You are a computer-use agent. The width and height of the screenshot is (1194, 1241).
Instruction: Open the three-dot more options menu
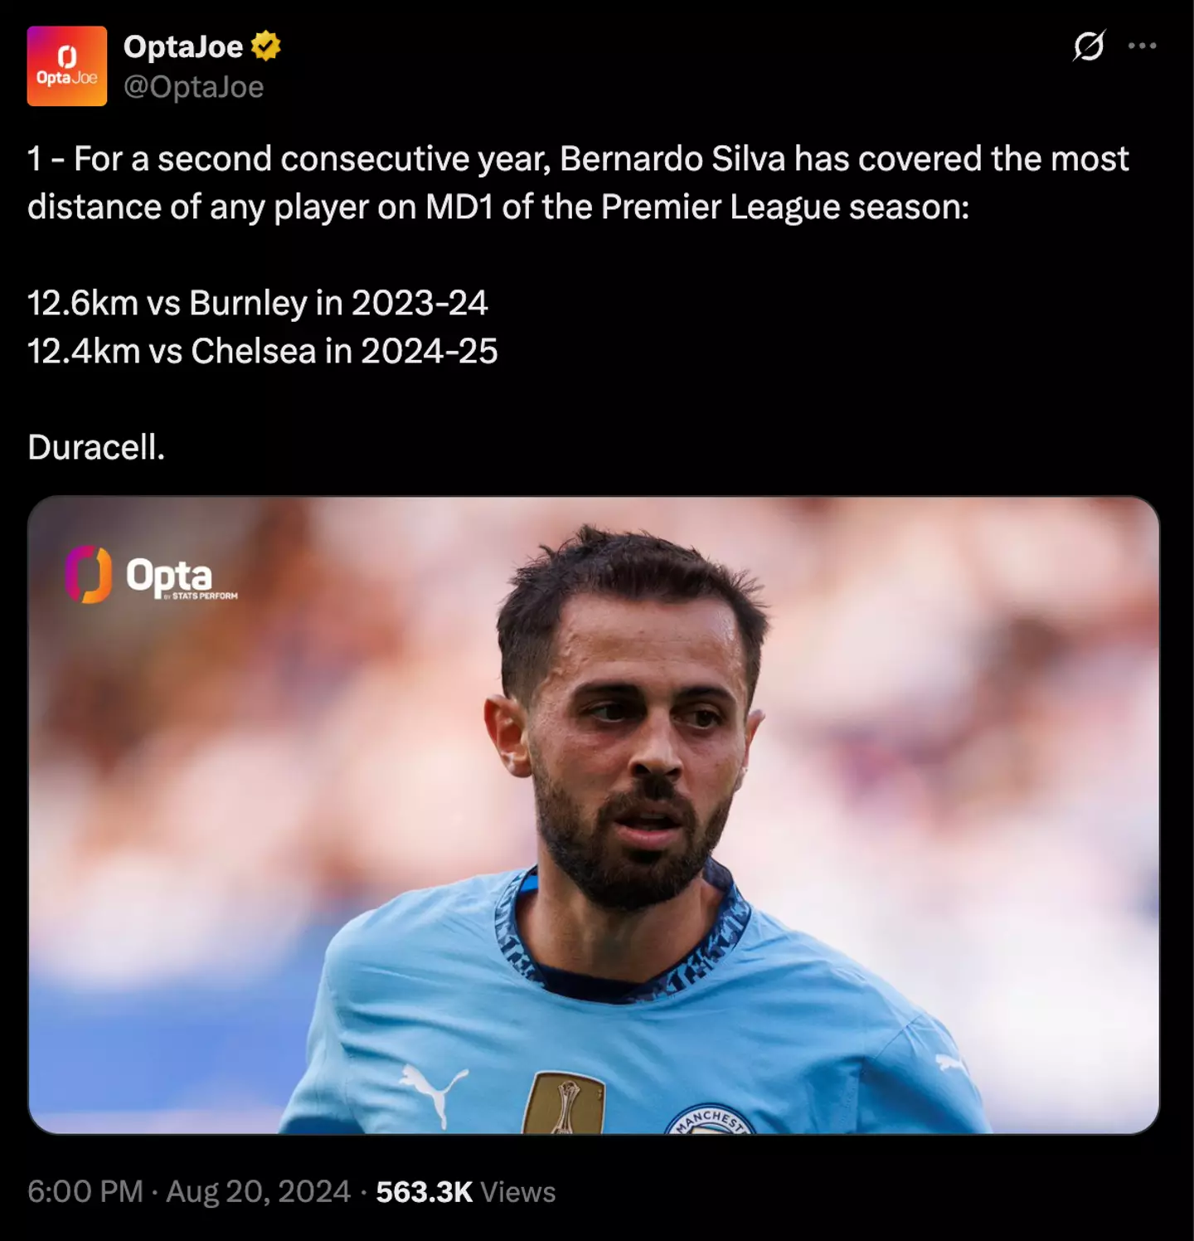(1142, 46)
